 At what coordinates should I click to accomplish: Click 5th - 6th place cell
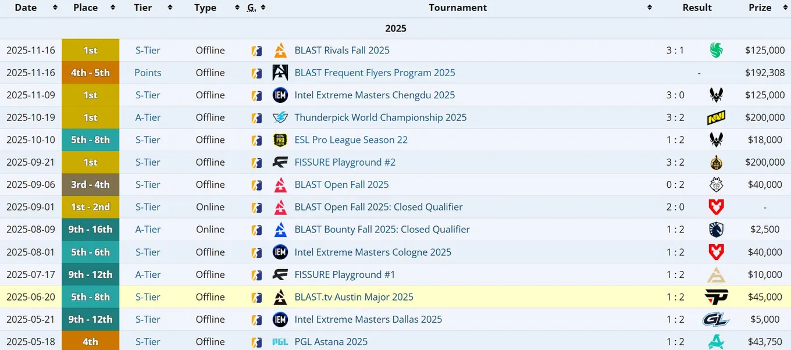pyautogui.click(x=91, y=252)
